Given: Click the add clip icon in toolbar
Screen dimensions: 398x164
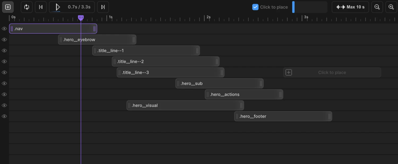Looking at the screenshot, I should point(8,7).
